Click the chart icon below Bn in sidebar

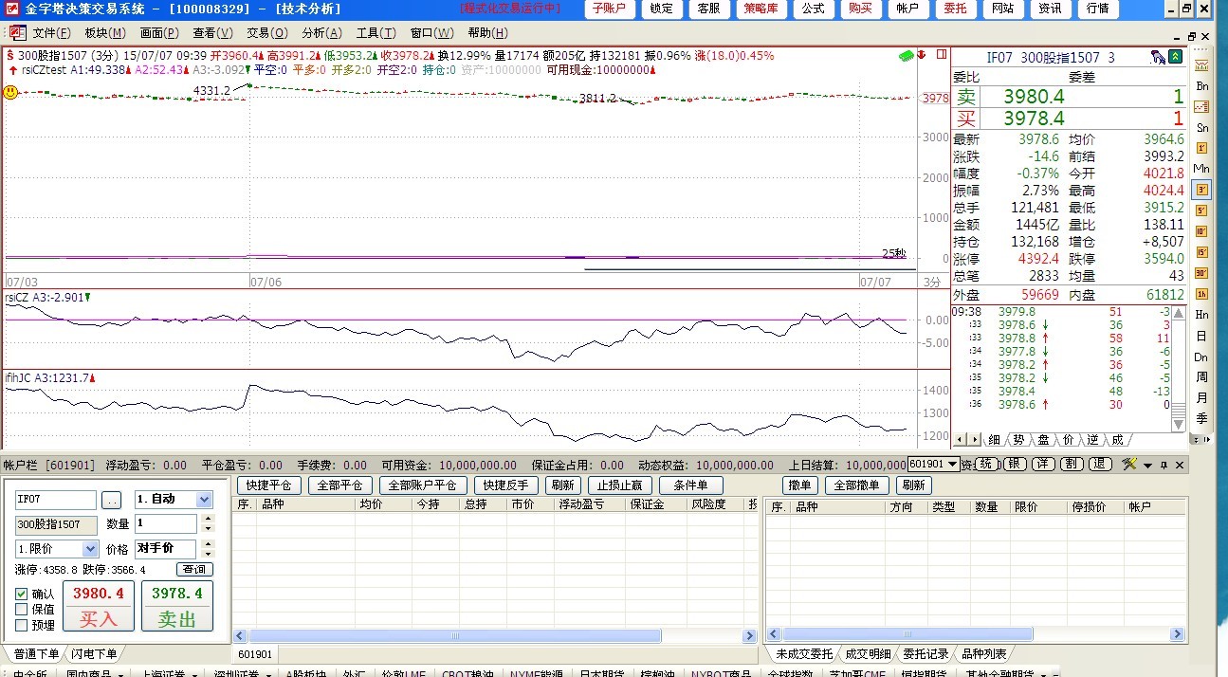pyautogui.click(x=1201, y=107)
